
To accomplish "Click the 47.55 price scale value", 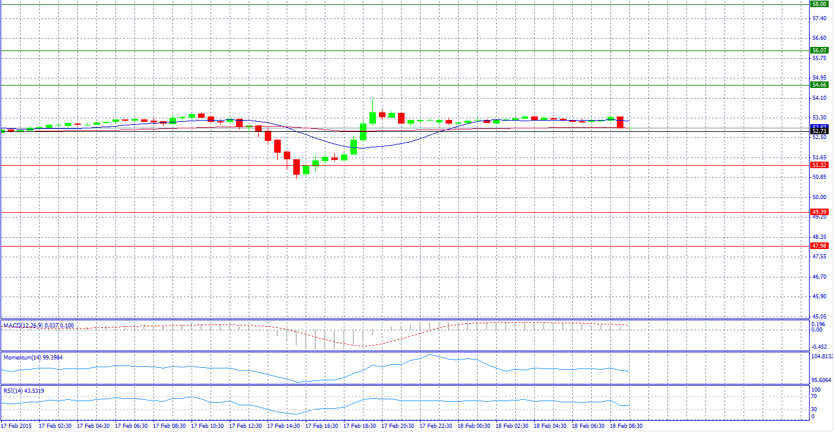I will tap(819, 257).
